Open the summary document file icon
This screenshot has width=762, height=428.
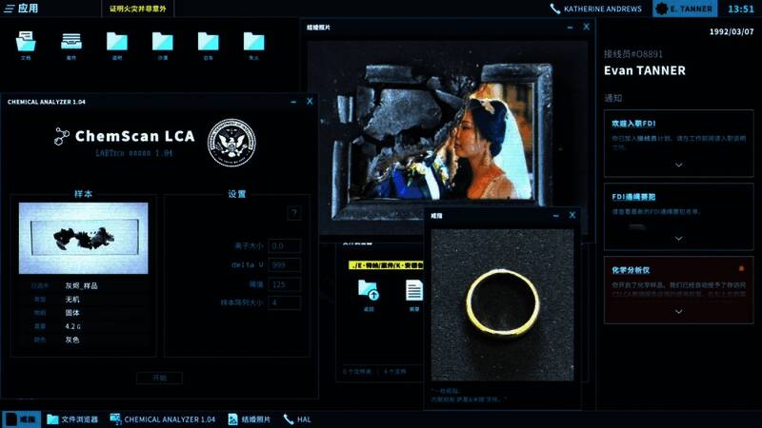pyautogui.click(x=414, y=292)
